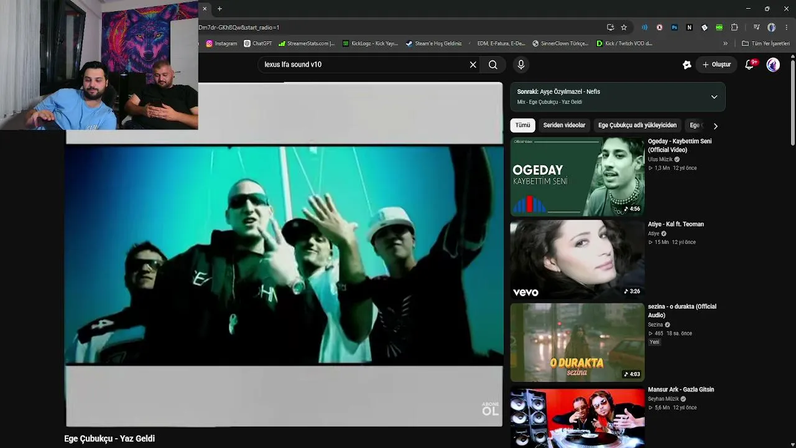Show hidden bookmarks with the double chevron
Viewport: 796px width, 448px height.
[x=725, y=44]
